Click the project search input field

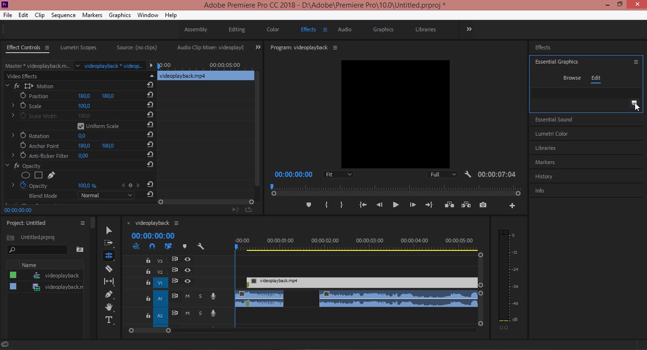coord(38,249)
